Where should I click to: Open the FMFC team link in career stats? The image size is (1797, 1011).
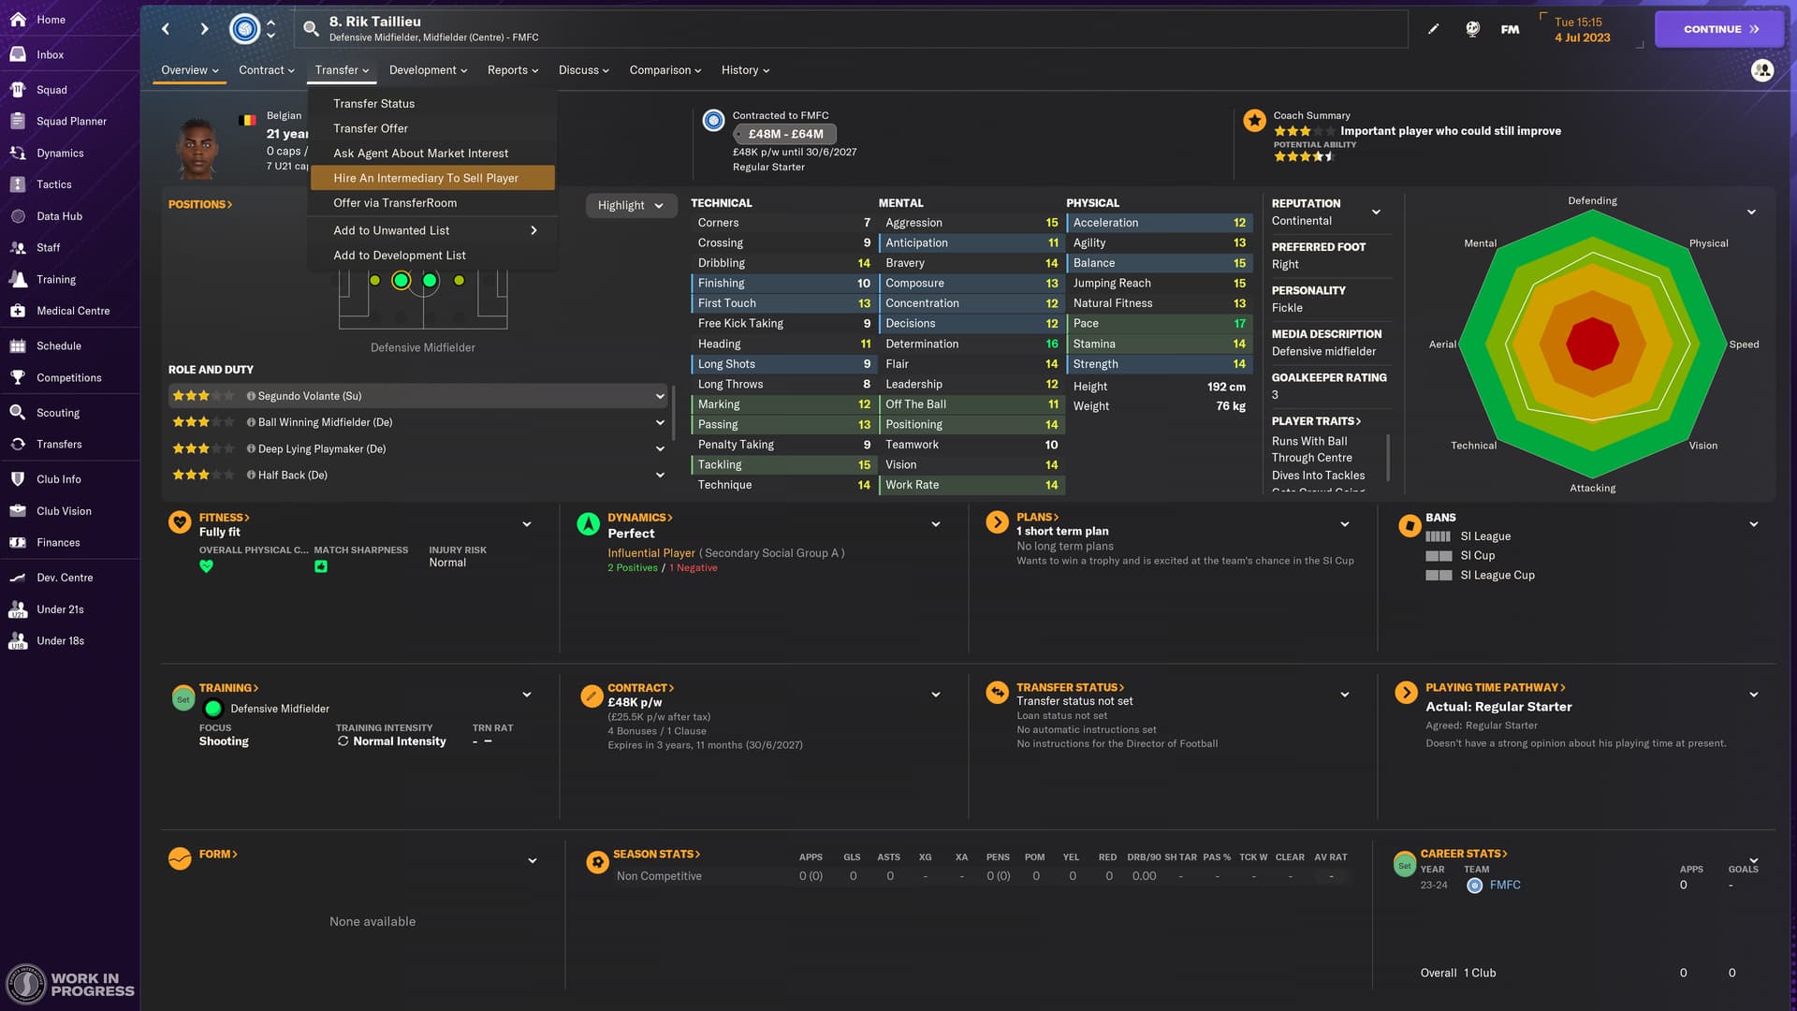1504,886
